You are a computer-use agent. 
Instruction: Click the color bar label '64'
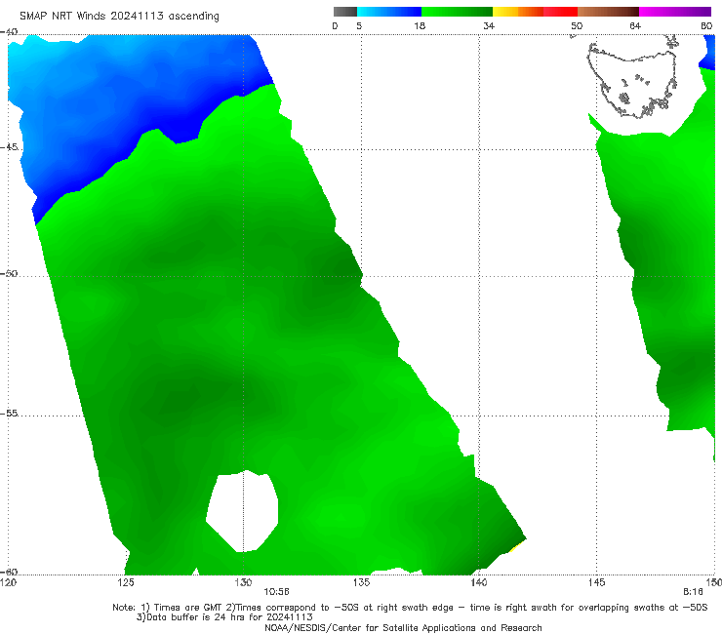click(x=635, y=26)
